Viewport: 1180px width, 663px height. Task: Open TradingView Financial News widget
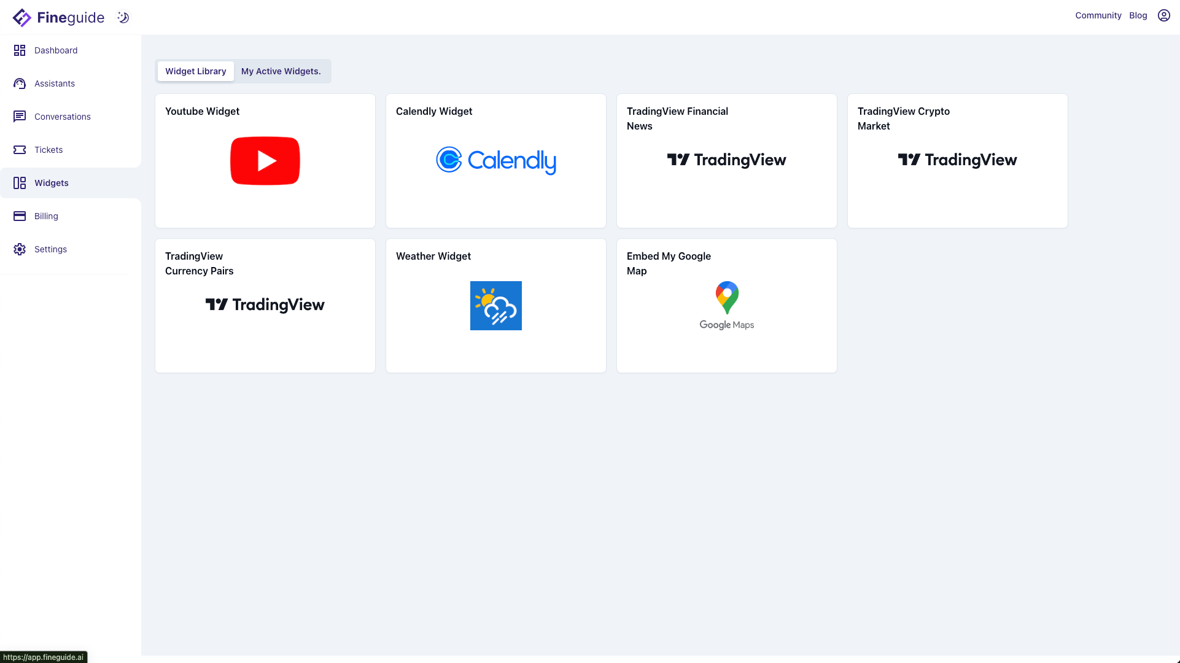[x=726, y=161]
